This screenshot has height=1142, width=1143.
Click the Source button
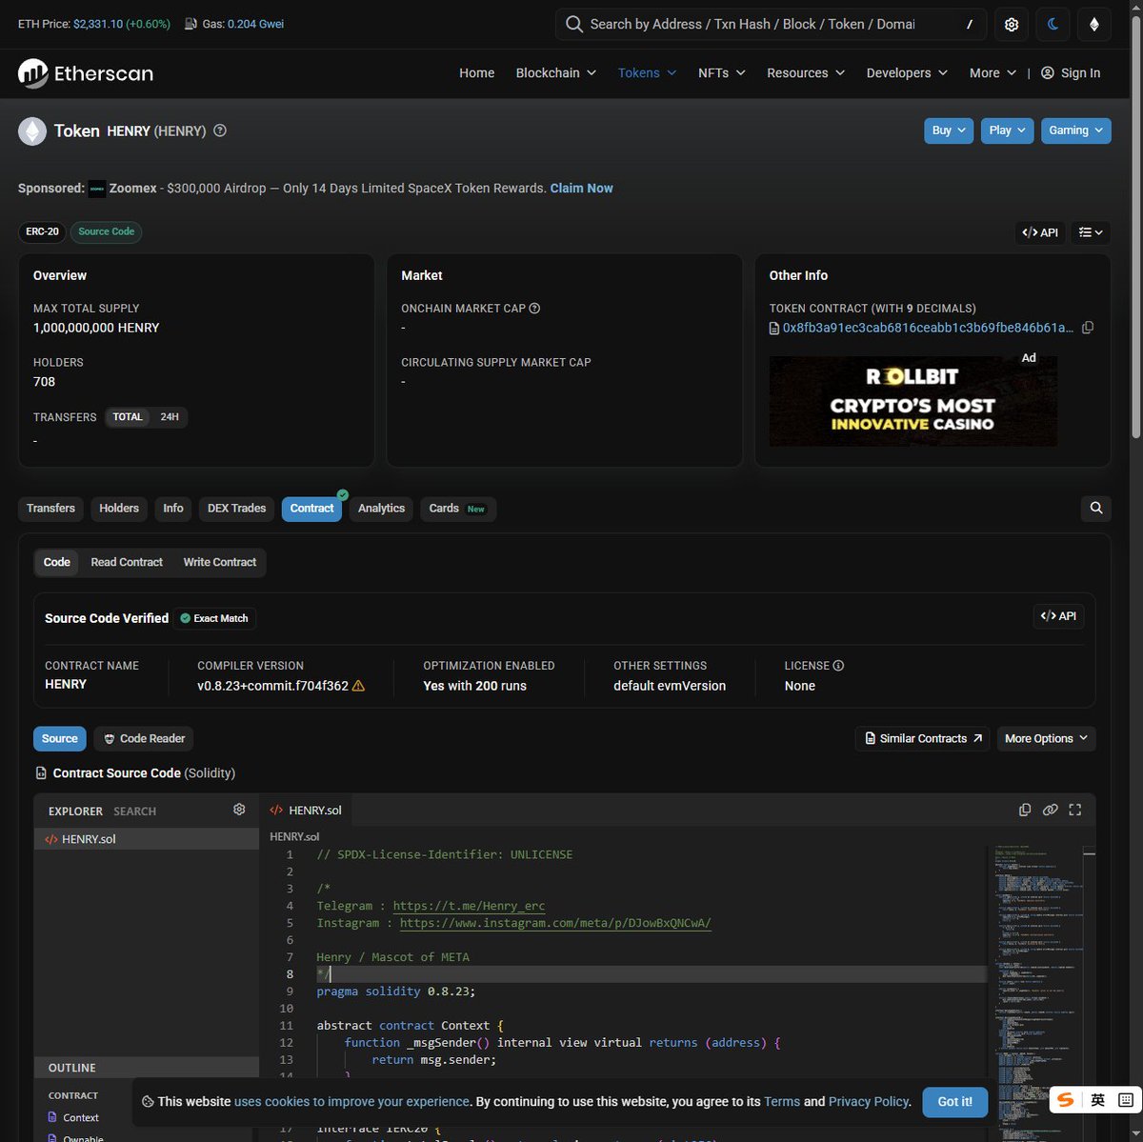(60, 738)
